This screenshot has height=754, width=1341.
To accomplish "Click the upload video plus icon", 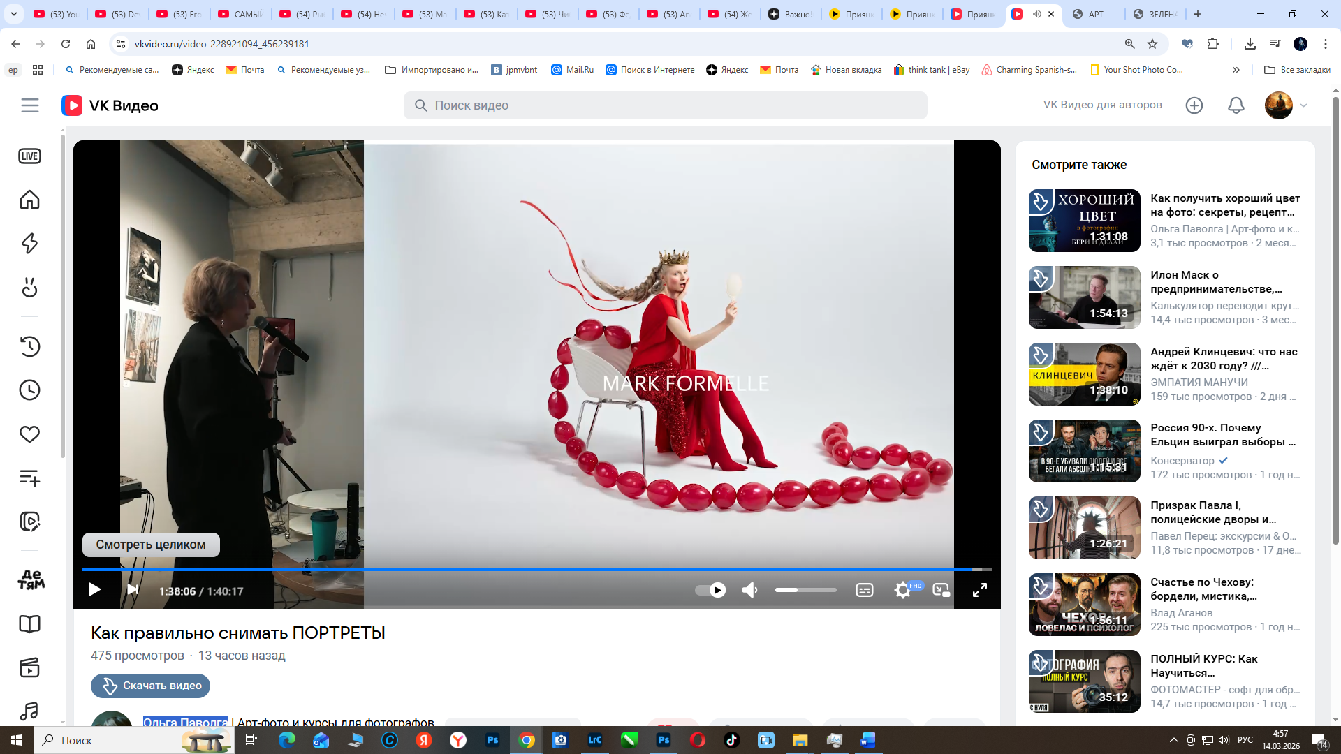I will (1194, 105).
